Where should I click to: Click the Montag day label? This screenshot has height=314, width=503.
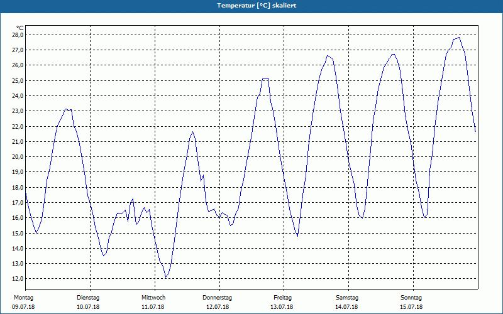click(x=23, y=298)
